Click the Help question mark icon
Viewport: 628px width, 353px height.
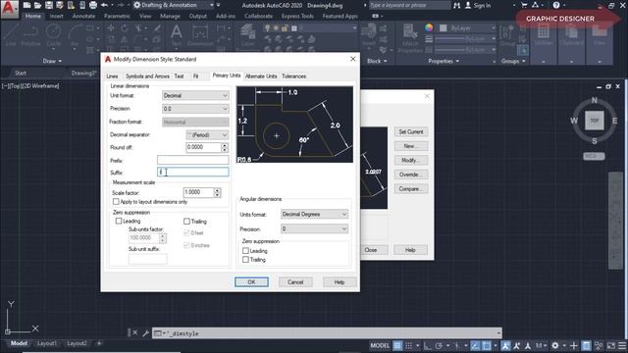(556, 5)
